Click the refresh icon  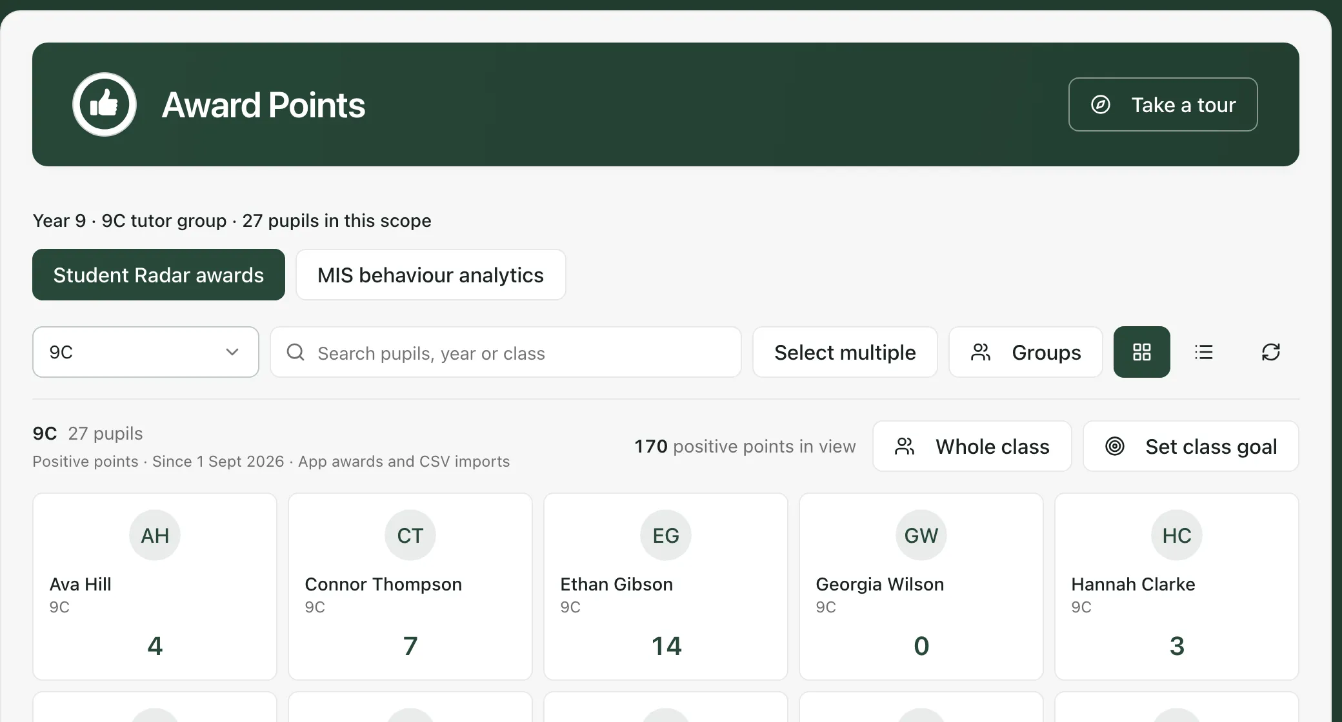click(x=1271, y=352)
